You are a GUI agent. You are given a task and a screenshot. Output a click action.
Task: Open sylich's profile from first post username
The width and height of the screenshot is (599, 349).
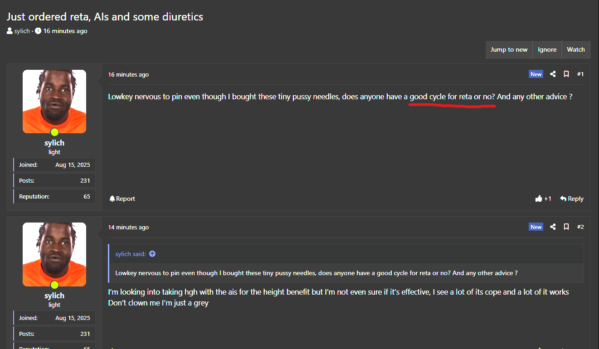(x=54, y=143)
